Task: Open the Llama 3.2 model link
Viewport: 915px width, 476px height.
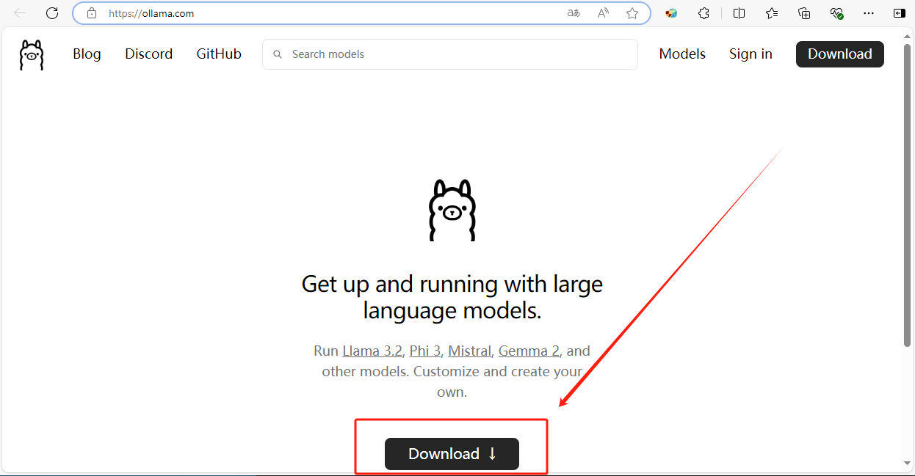Action: coord(372,351)
